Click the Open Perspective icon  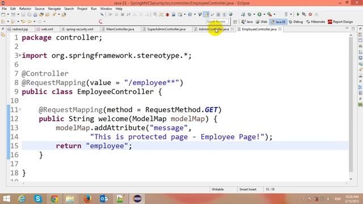pos(235,22)
